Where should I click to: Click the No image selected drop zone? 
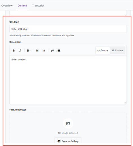[x=68, y=128]
